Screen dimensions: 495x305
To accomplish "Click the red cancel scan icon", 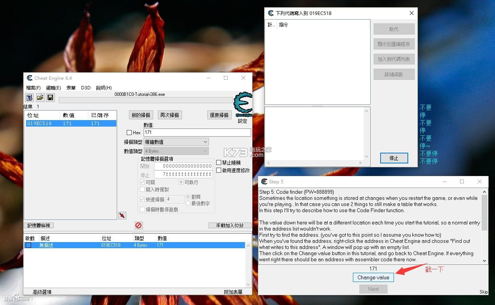I will click(x=138, y=225).
